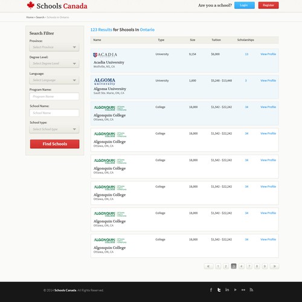Image resolution: width=302 pixels, height=302 pixels.
Task: Click the Schools Canada footer copyright link
Action: 65,291
